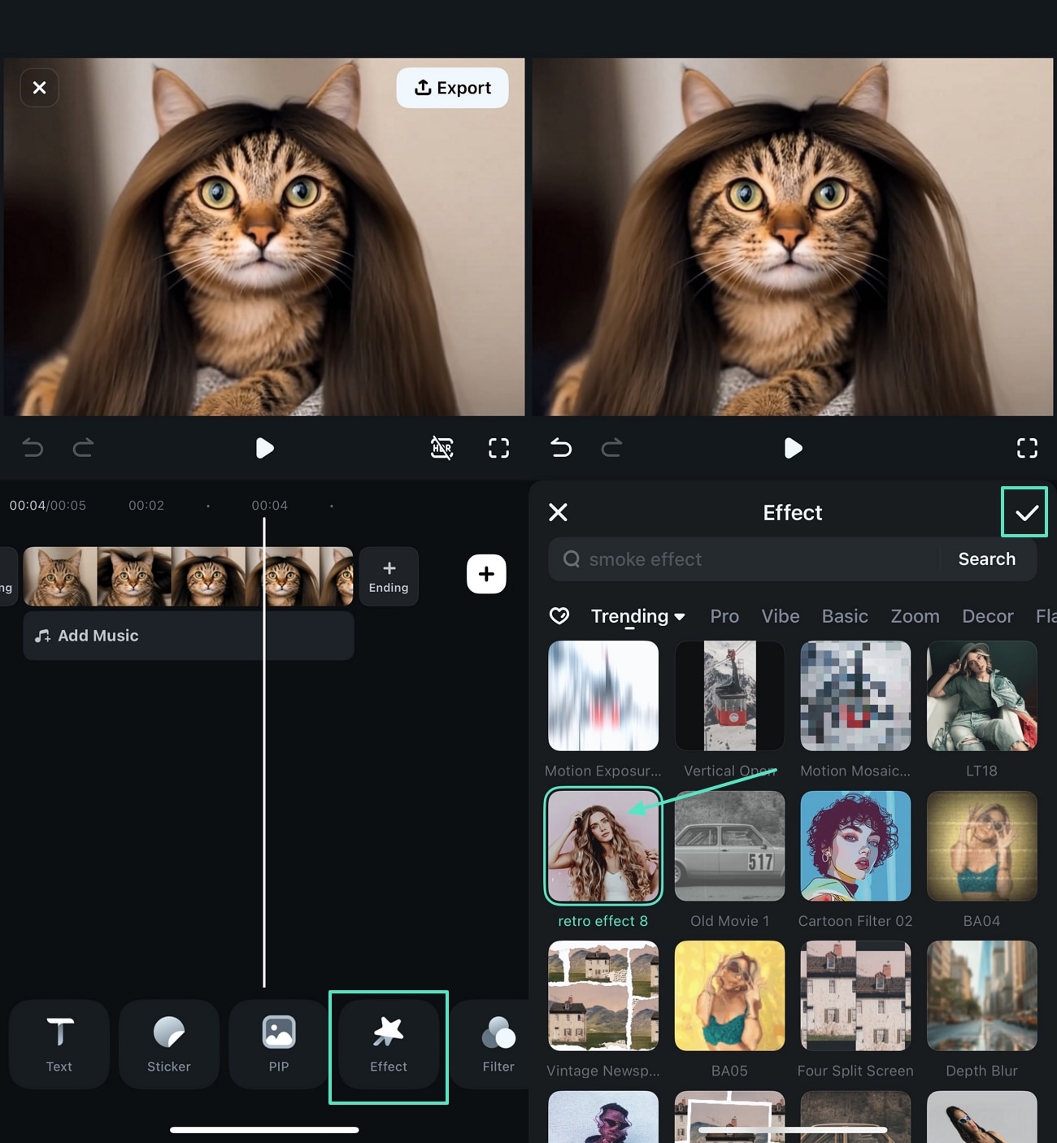Screen dimensions: 1057x1143
Task: Add an Ending clip
Action: (x=389, y=576)
